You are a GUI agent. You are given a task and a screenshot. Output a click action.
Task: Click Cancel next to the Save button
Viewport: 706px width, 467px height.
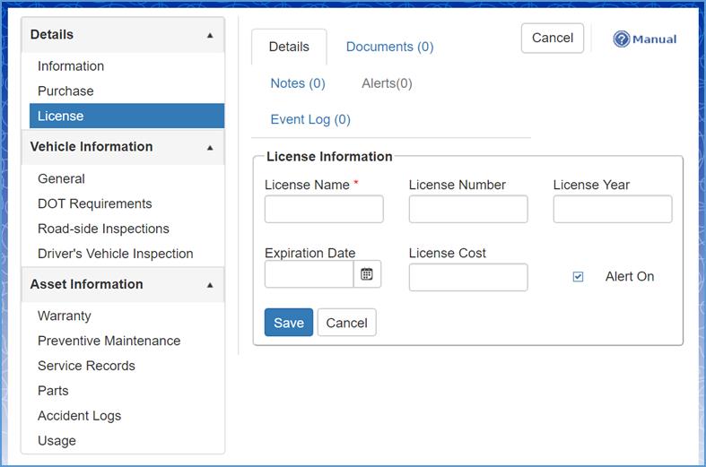tap(347, 323)
